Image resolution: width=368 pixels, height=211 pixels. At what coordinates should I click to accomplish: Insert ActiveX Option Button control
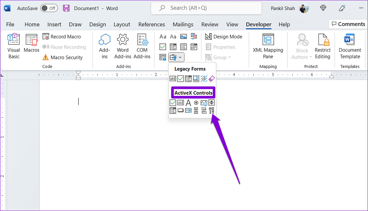(196, 103)
